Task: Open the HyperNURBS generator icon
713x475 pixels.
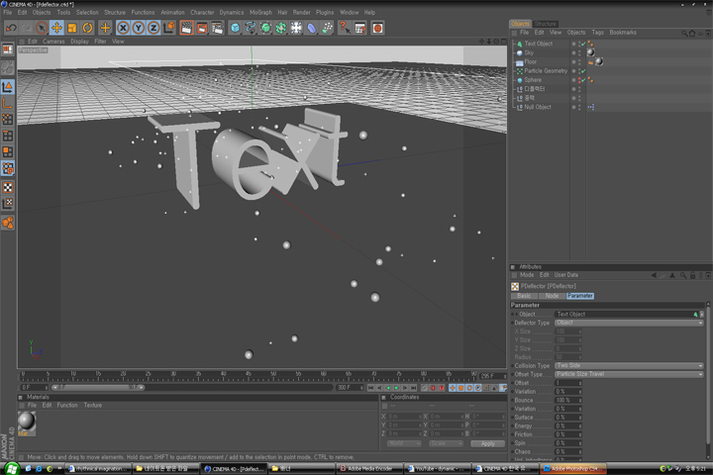Action: [266, 28]
